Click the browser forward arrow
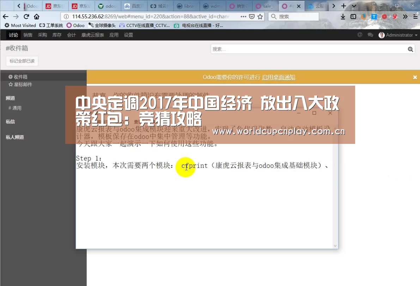 pos(16,17)
